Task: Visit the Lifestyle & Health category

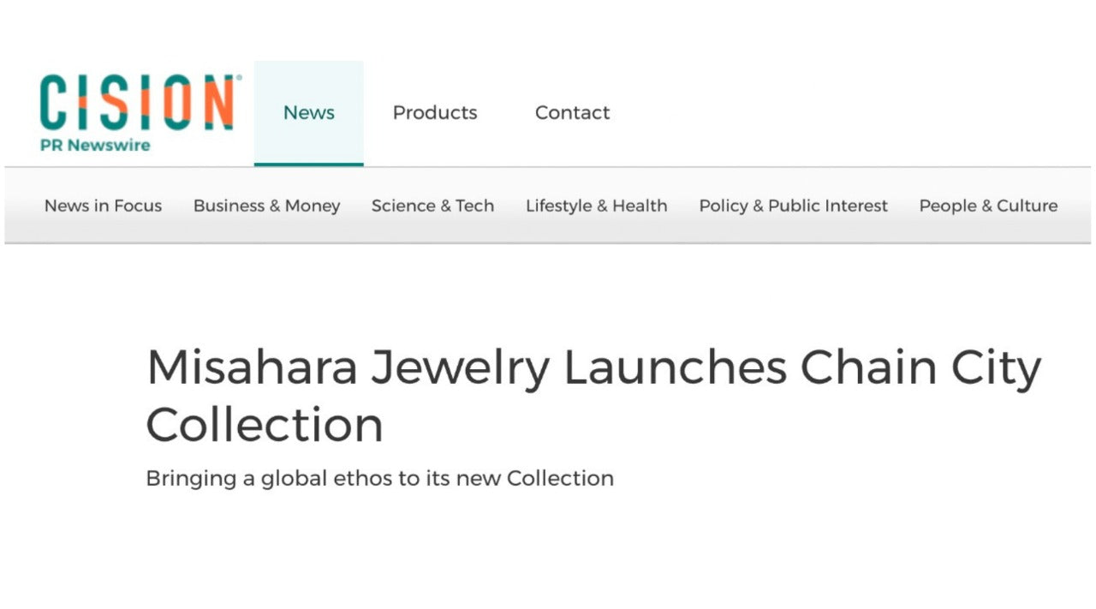Action: point(596,206)
